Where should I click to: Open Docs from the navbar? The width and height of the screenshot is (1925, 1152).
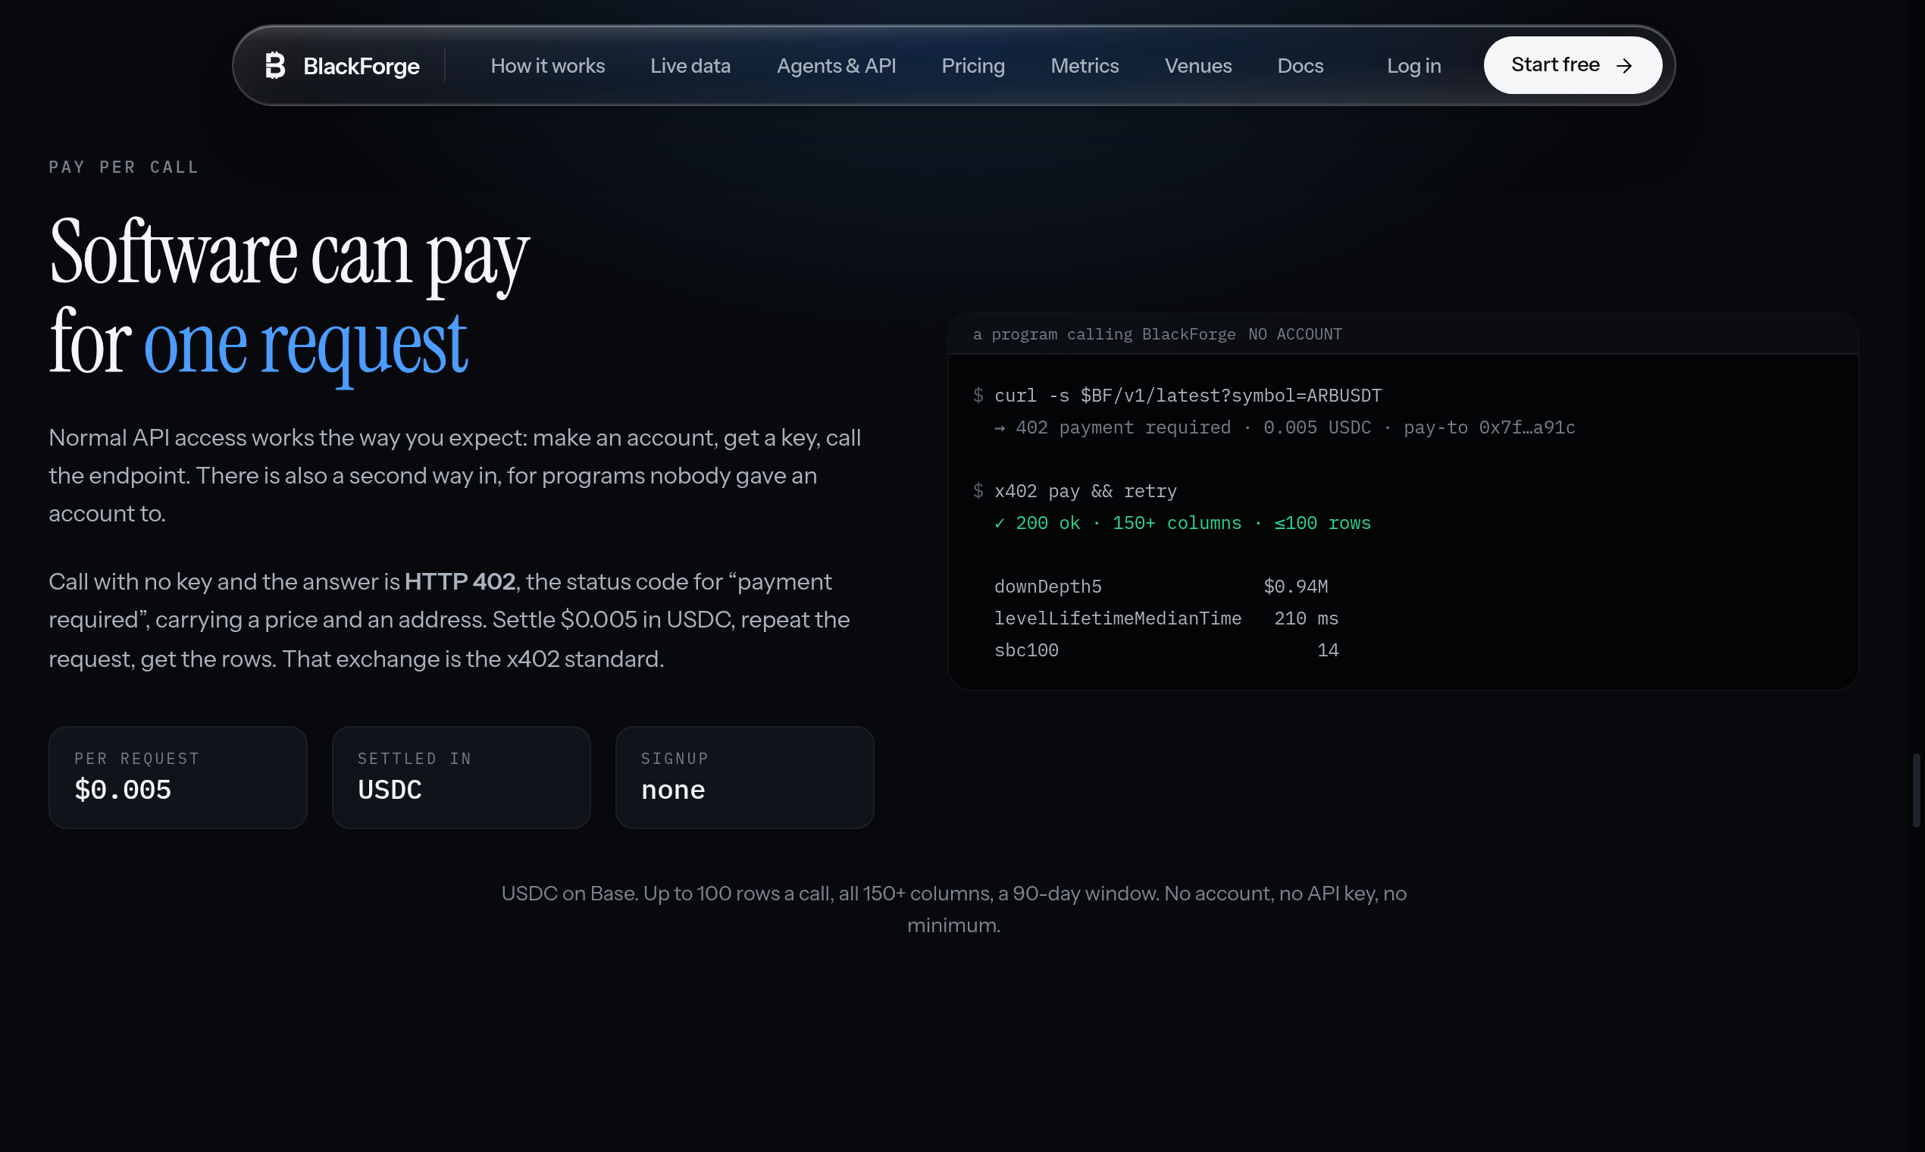(x=1301, y=66)
